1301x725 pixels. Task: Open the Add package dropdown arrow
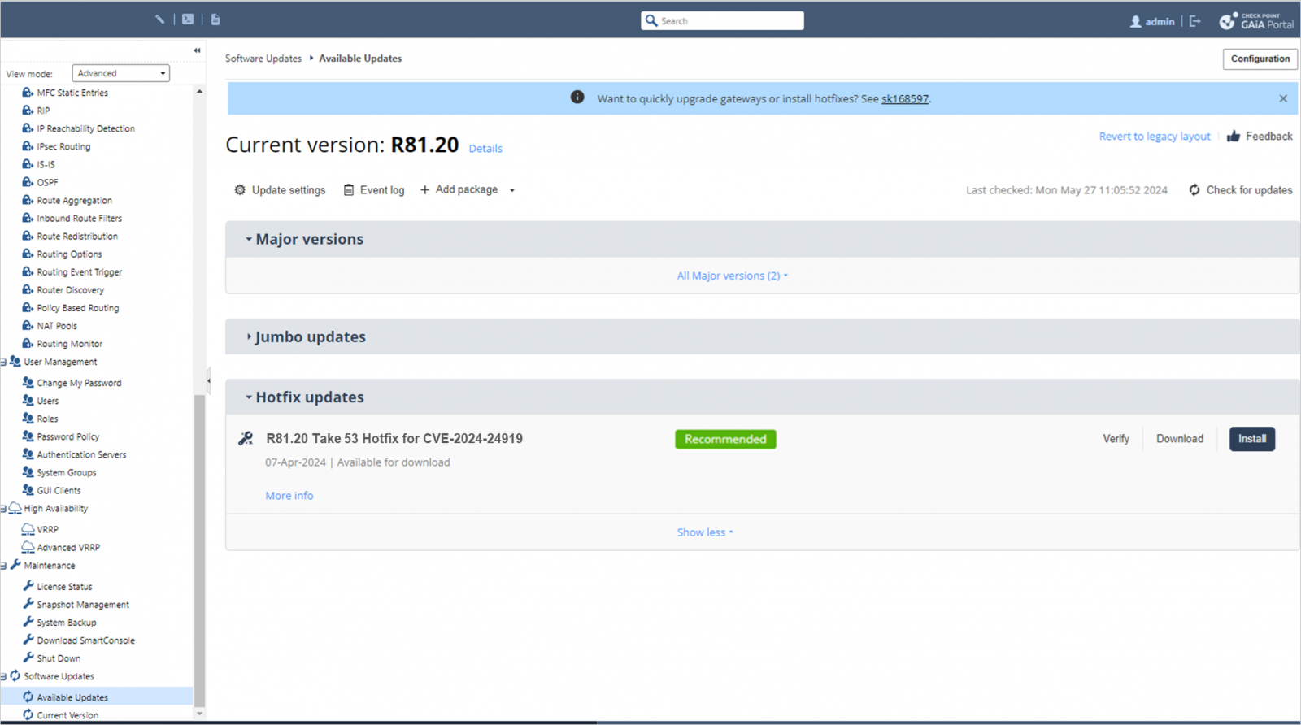[x=512, y=190]
